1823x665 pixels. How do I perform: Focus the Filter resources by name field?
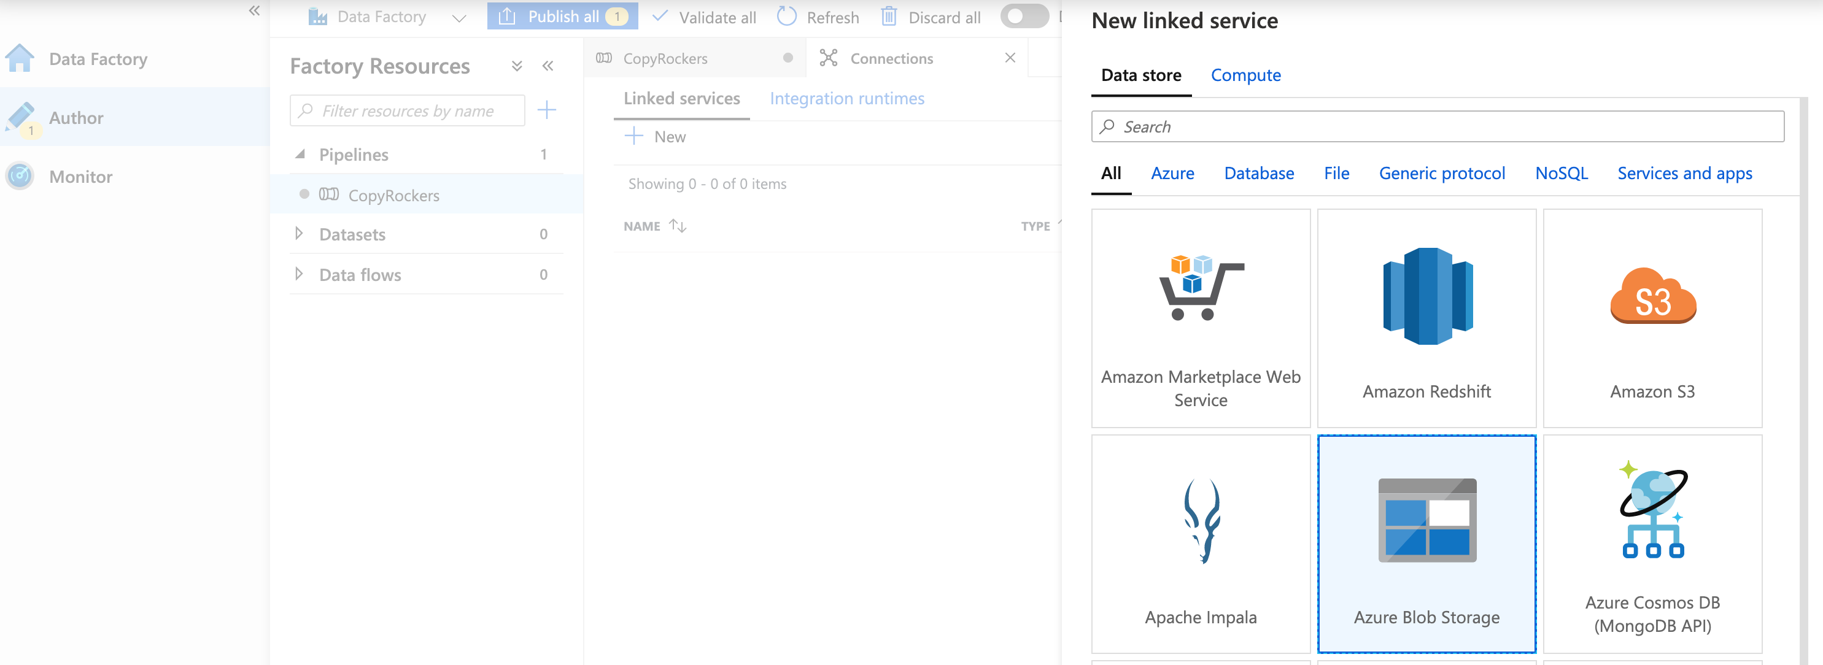[408, 110]
